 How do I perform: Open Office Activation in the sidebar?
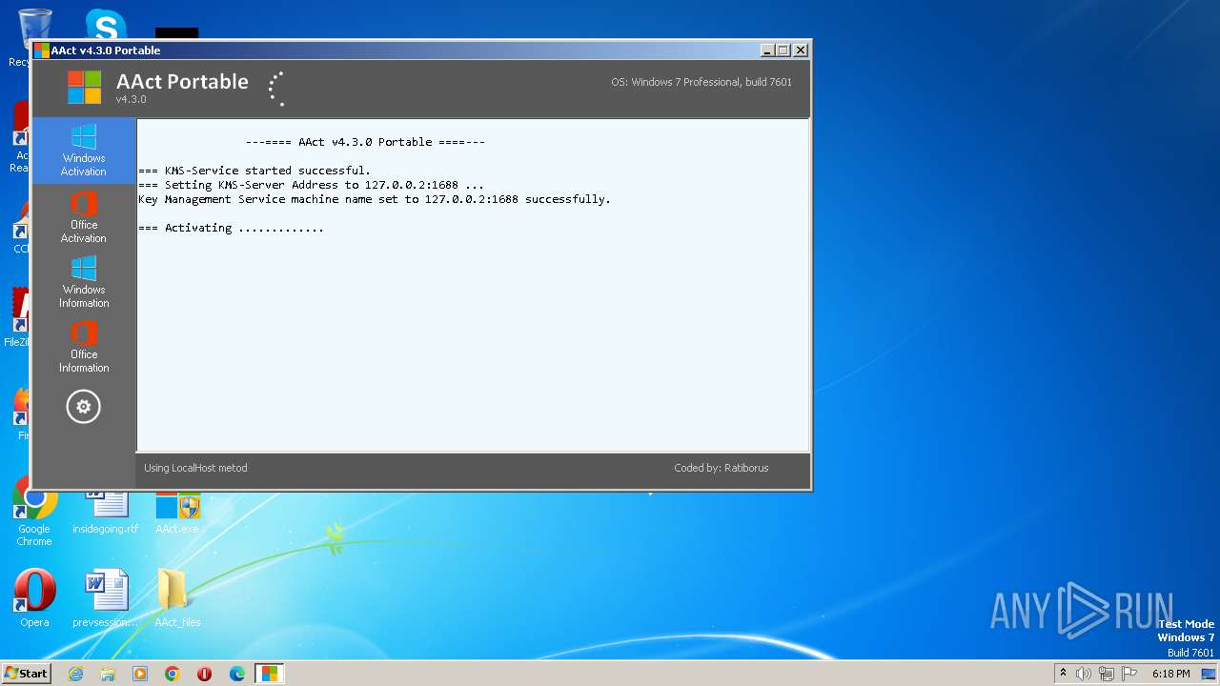pyautogui.click(x=84, y=217)
